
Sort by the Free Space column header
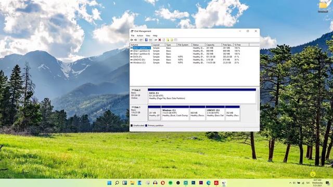coord(228,45)
